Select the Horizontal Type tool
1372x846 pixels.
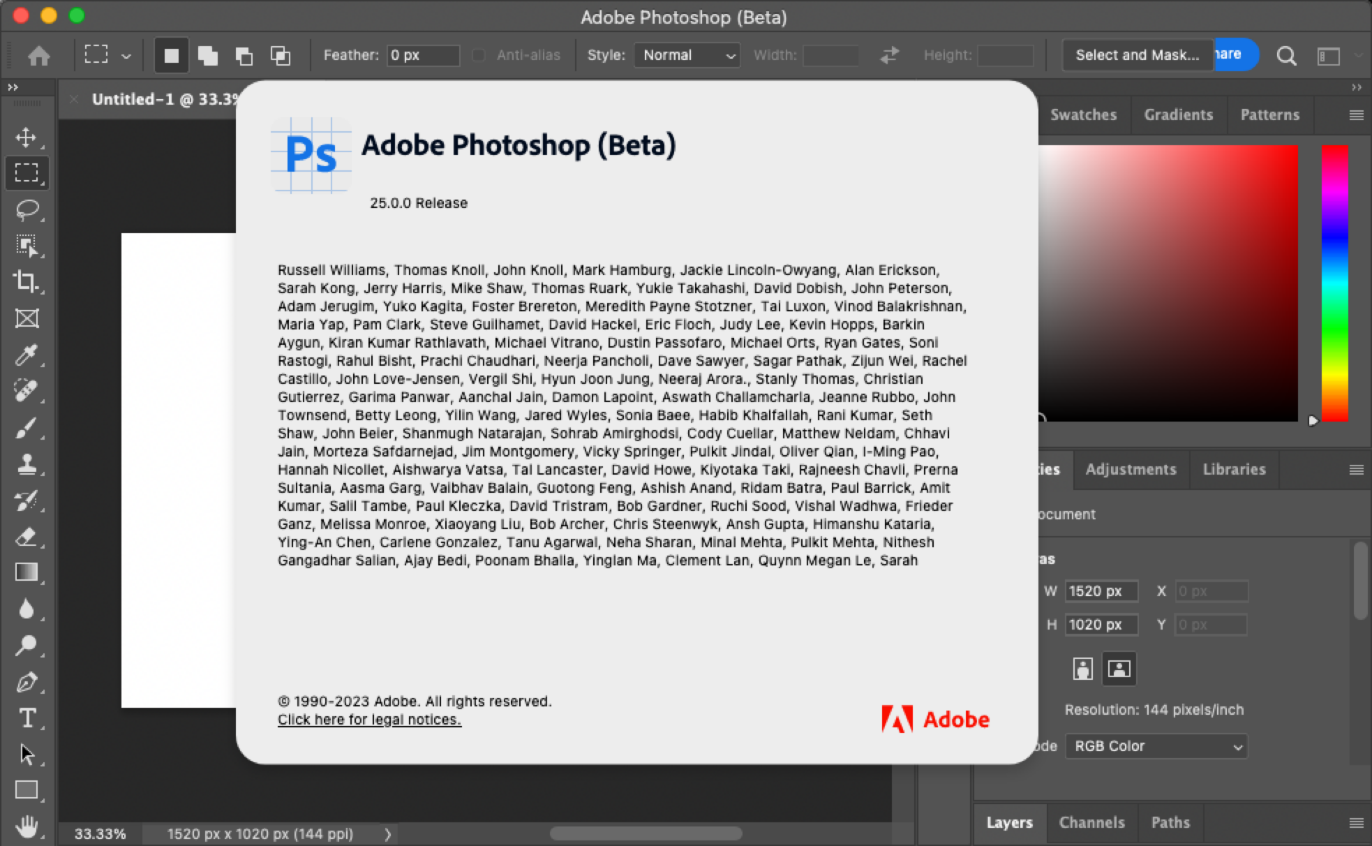point(27,718)
